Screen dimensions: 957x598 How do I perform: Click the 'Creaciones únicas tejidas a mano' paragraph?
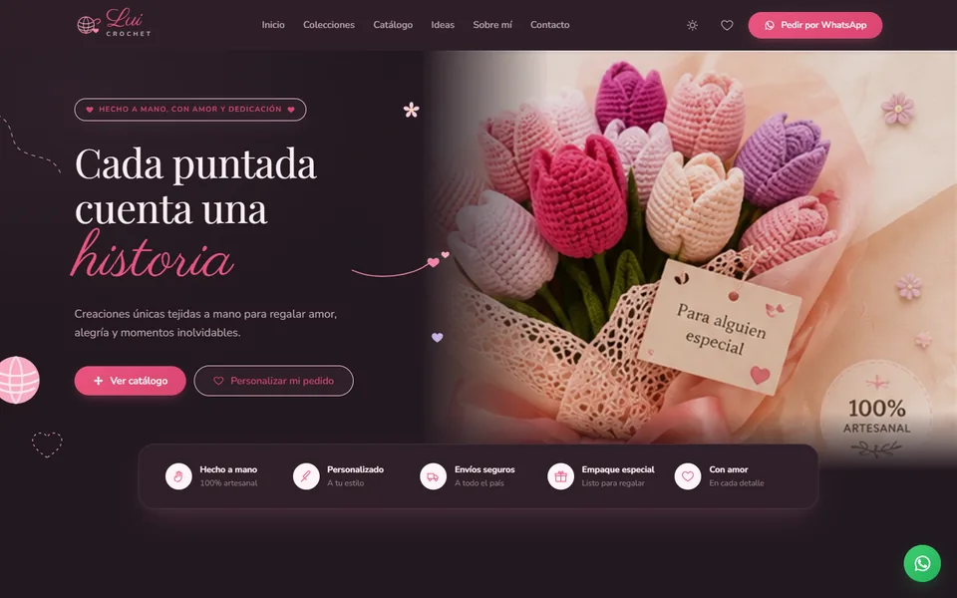click(x=205, y=323)
